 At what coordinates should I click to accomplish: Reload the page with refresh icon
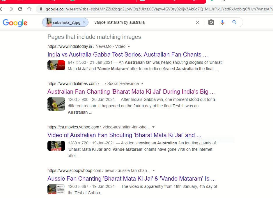[20, 9]
